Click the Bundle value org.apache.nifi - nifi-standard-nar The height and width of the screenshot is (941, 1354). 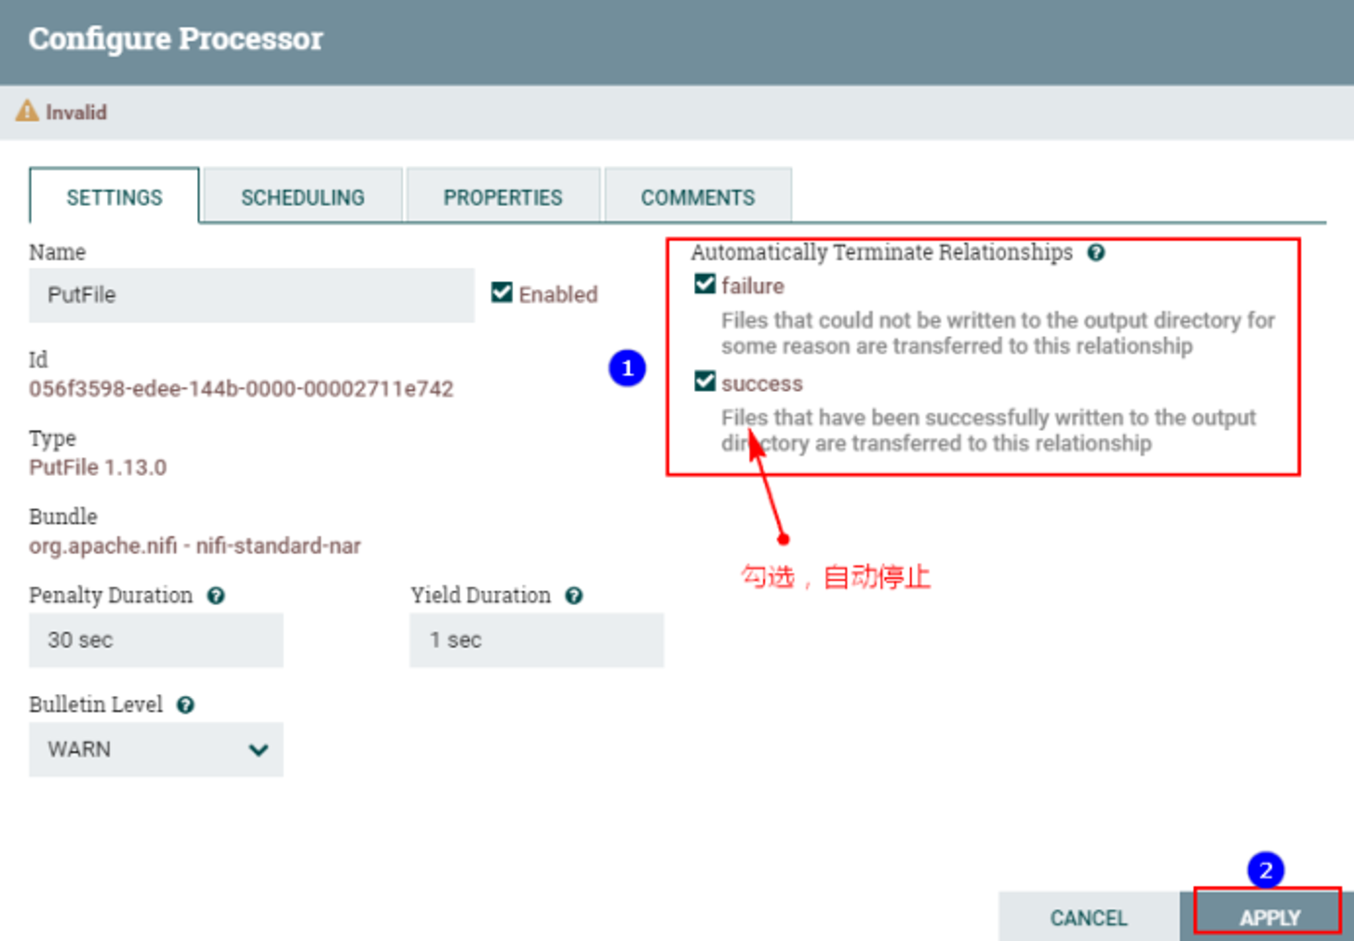coord(195,546)
